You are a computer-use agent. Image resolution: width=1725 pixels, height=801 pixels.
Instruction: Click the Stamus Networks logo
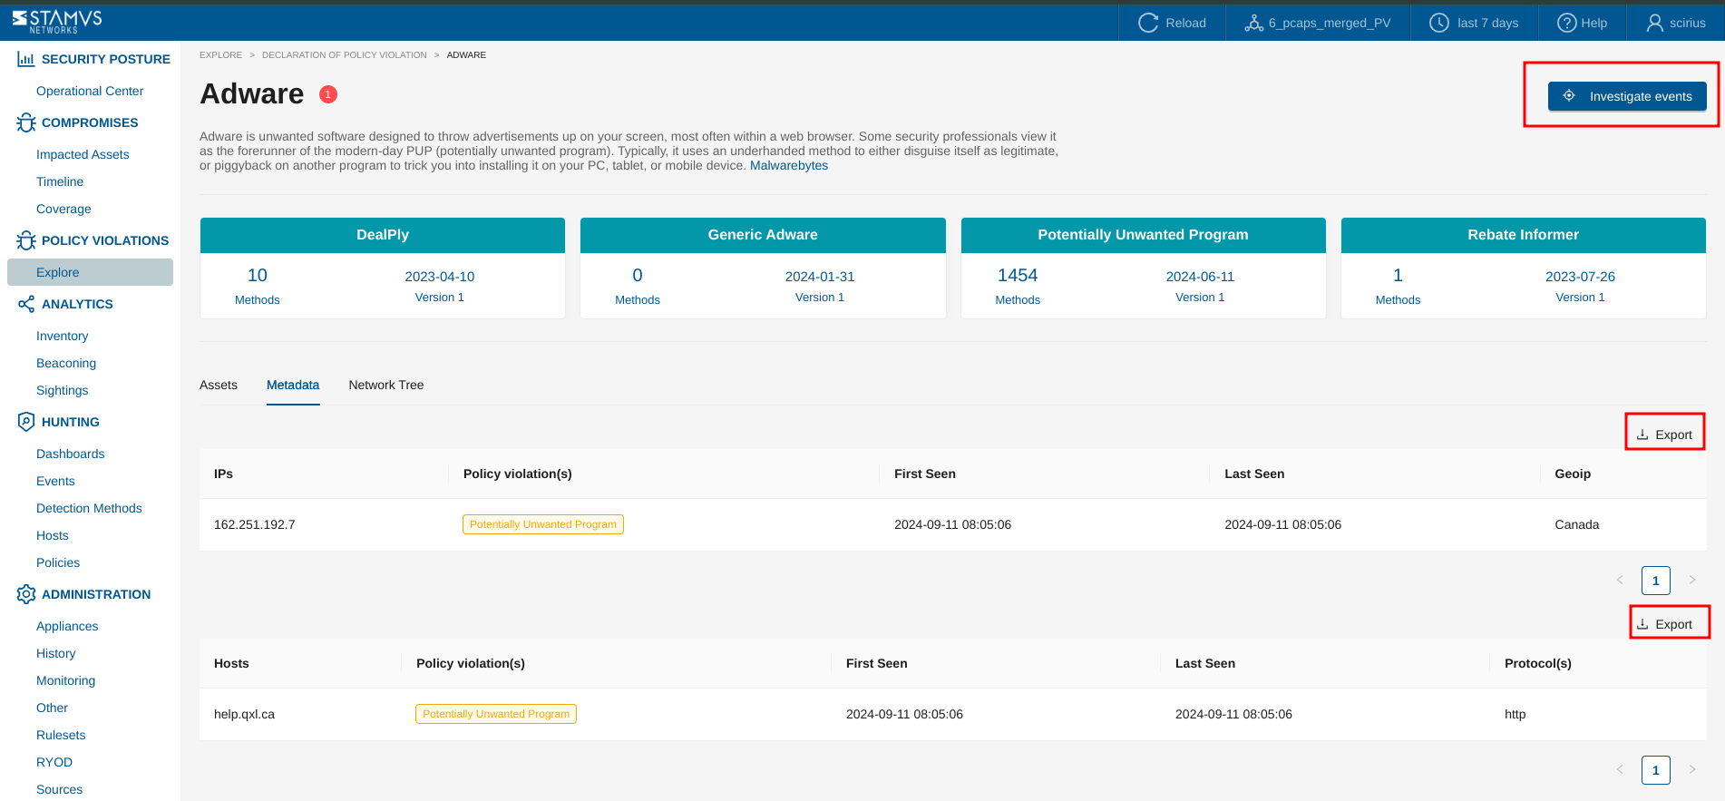(57, 22)
